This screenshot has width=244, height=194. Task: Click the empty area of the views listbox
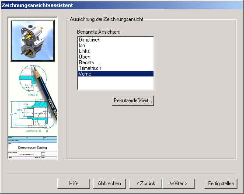pos(115,83)
